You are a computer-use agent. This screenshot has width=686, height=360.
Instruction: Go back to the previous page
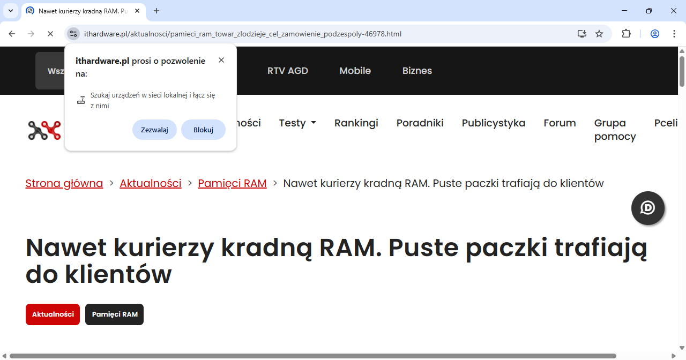click(x=12, y=34)
